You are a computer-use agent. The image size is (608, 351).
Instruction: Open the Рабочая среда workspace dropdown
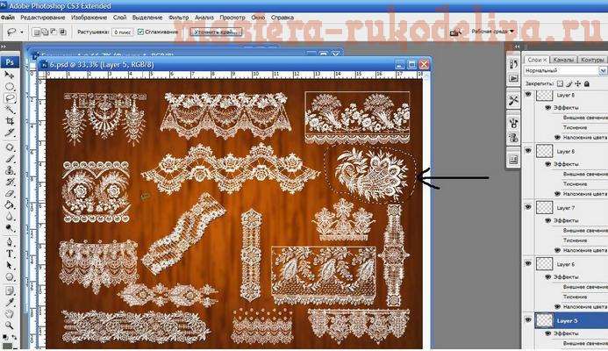pos(492,32)
